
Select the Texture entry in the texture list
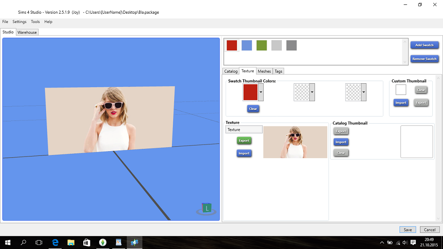[244, 130]
